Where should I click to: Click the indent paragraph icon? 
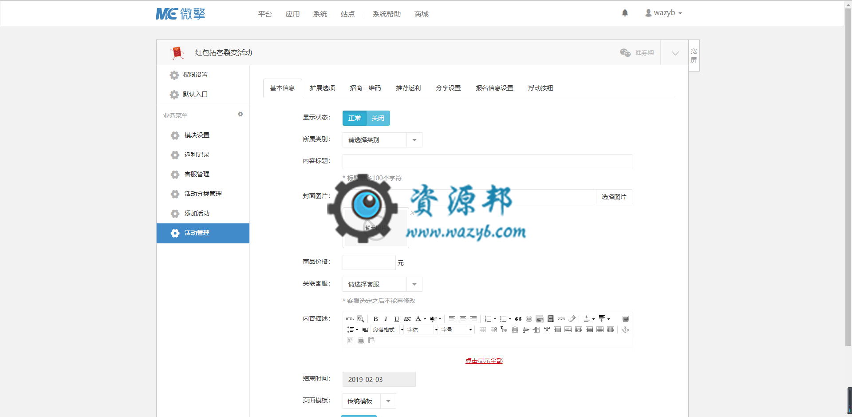365,330
